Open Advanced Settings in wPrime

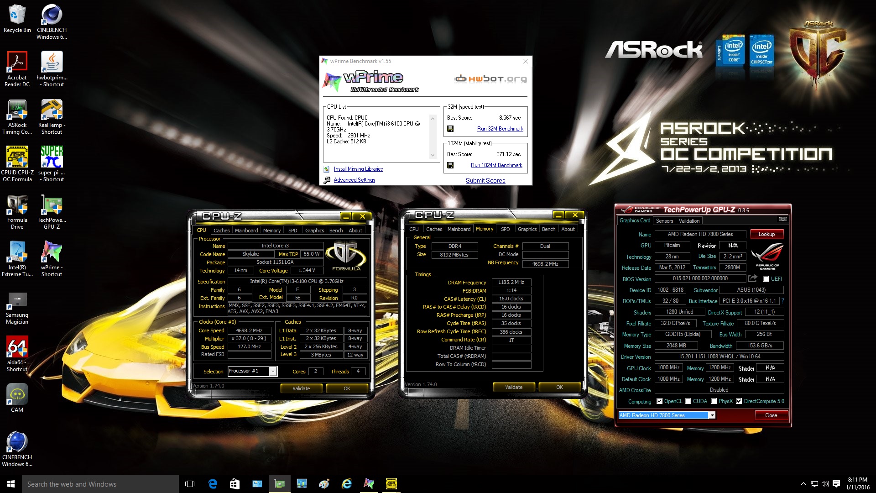(354, 180)
